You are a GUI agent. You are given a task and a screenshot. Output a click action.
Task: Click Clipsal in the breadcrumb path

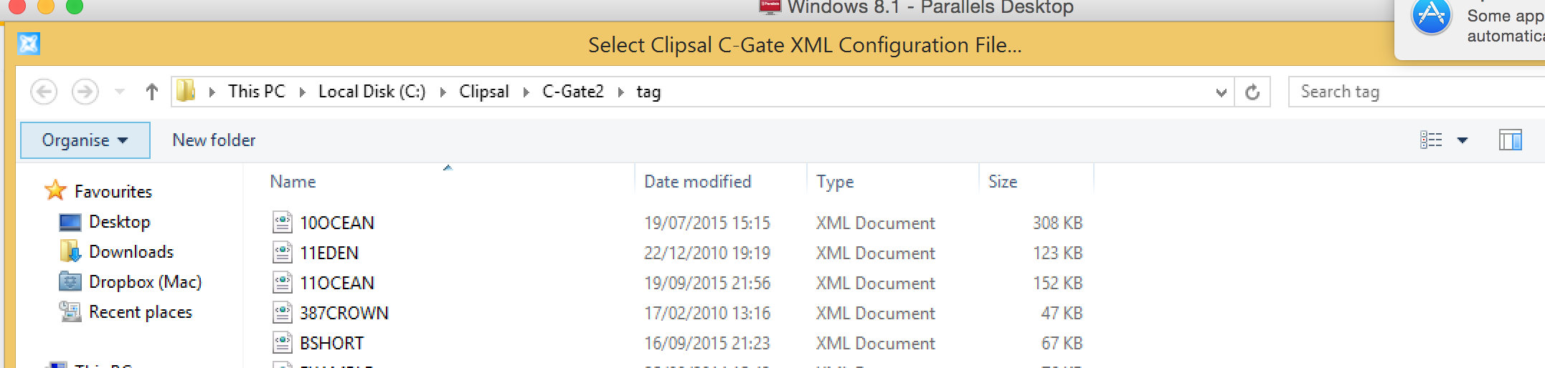[x=483, y=92]
